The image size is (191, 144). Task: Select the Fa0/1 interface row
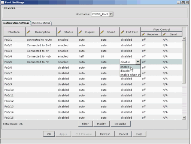[93, 40]
